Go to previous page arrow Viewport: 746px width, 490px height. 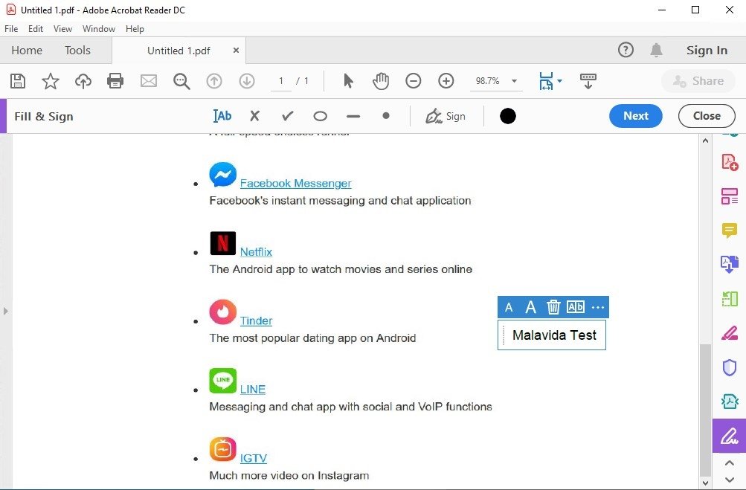[214, 81]
